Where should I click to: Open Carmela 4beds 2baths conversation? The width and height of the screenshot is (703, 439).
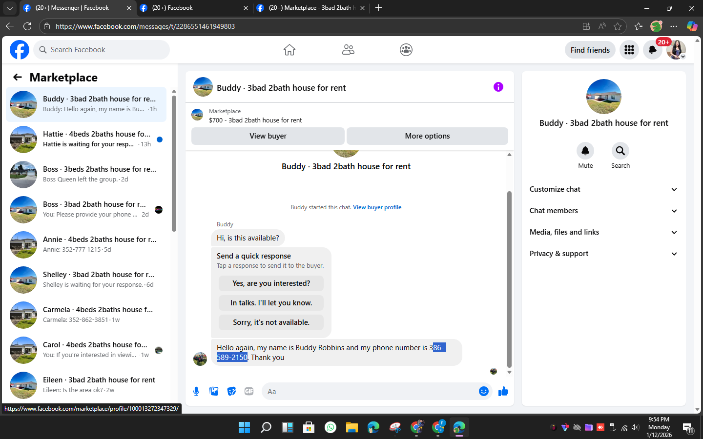click(x=86, y=315)
